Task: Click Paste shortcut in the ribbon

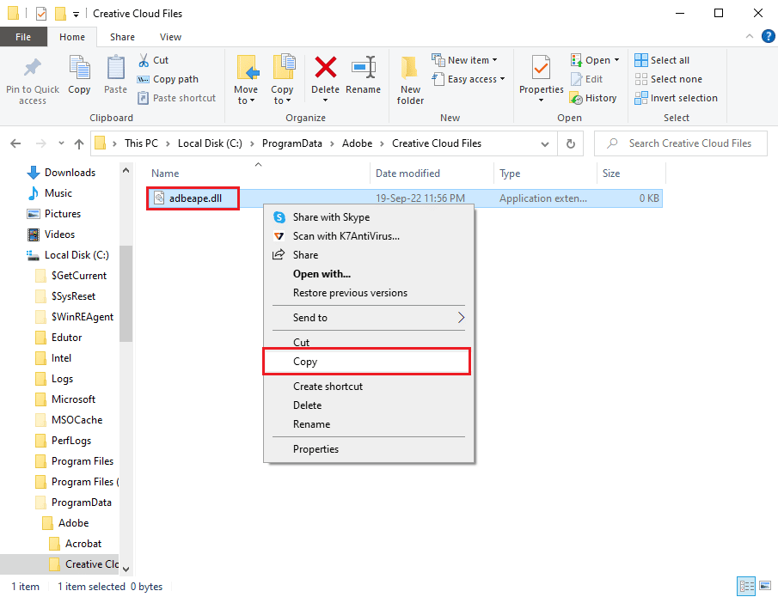Action: [x=176, y=98]
